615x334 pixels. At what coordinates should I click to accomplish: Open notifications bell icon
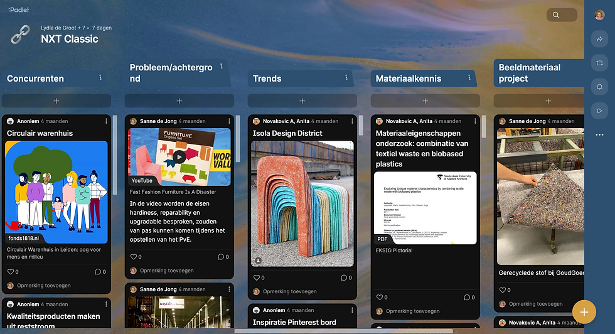click(599, 87)
